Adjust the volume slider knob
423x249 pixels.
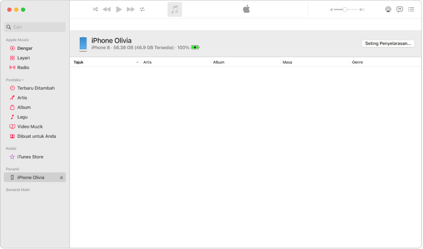coord(345,9)
